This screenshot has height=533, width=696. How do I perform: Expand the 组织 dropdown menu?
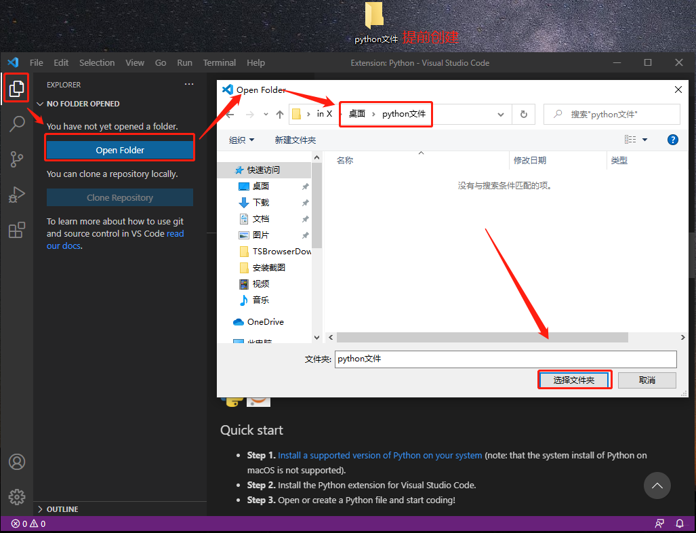[241, 139]
